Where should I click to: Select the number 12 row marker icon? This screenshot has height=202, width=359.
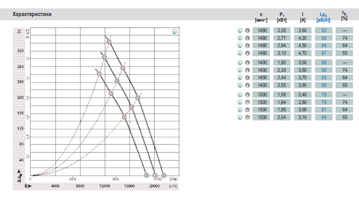(247, 118)
